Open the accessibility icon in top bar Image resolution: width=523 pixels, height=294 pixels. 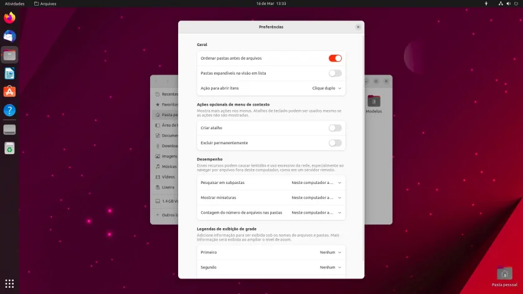pos(486,3)
